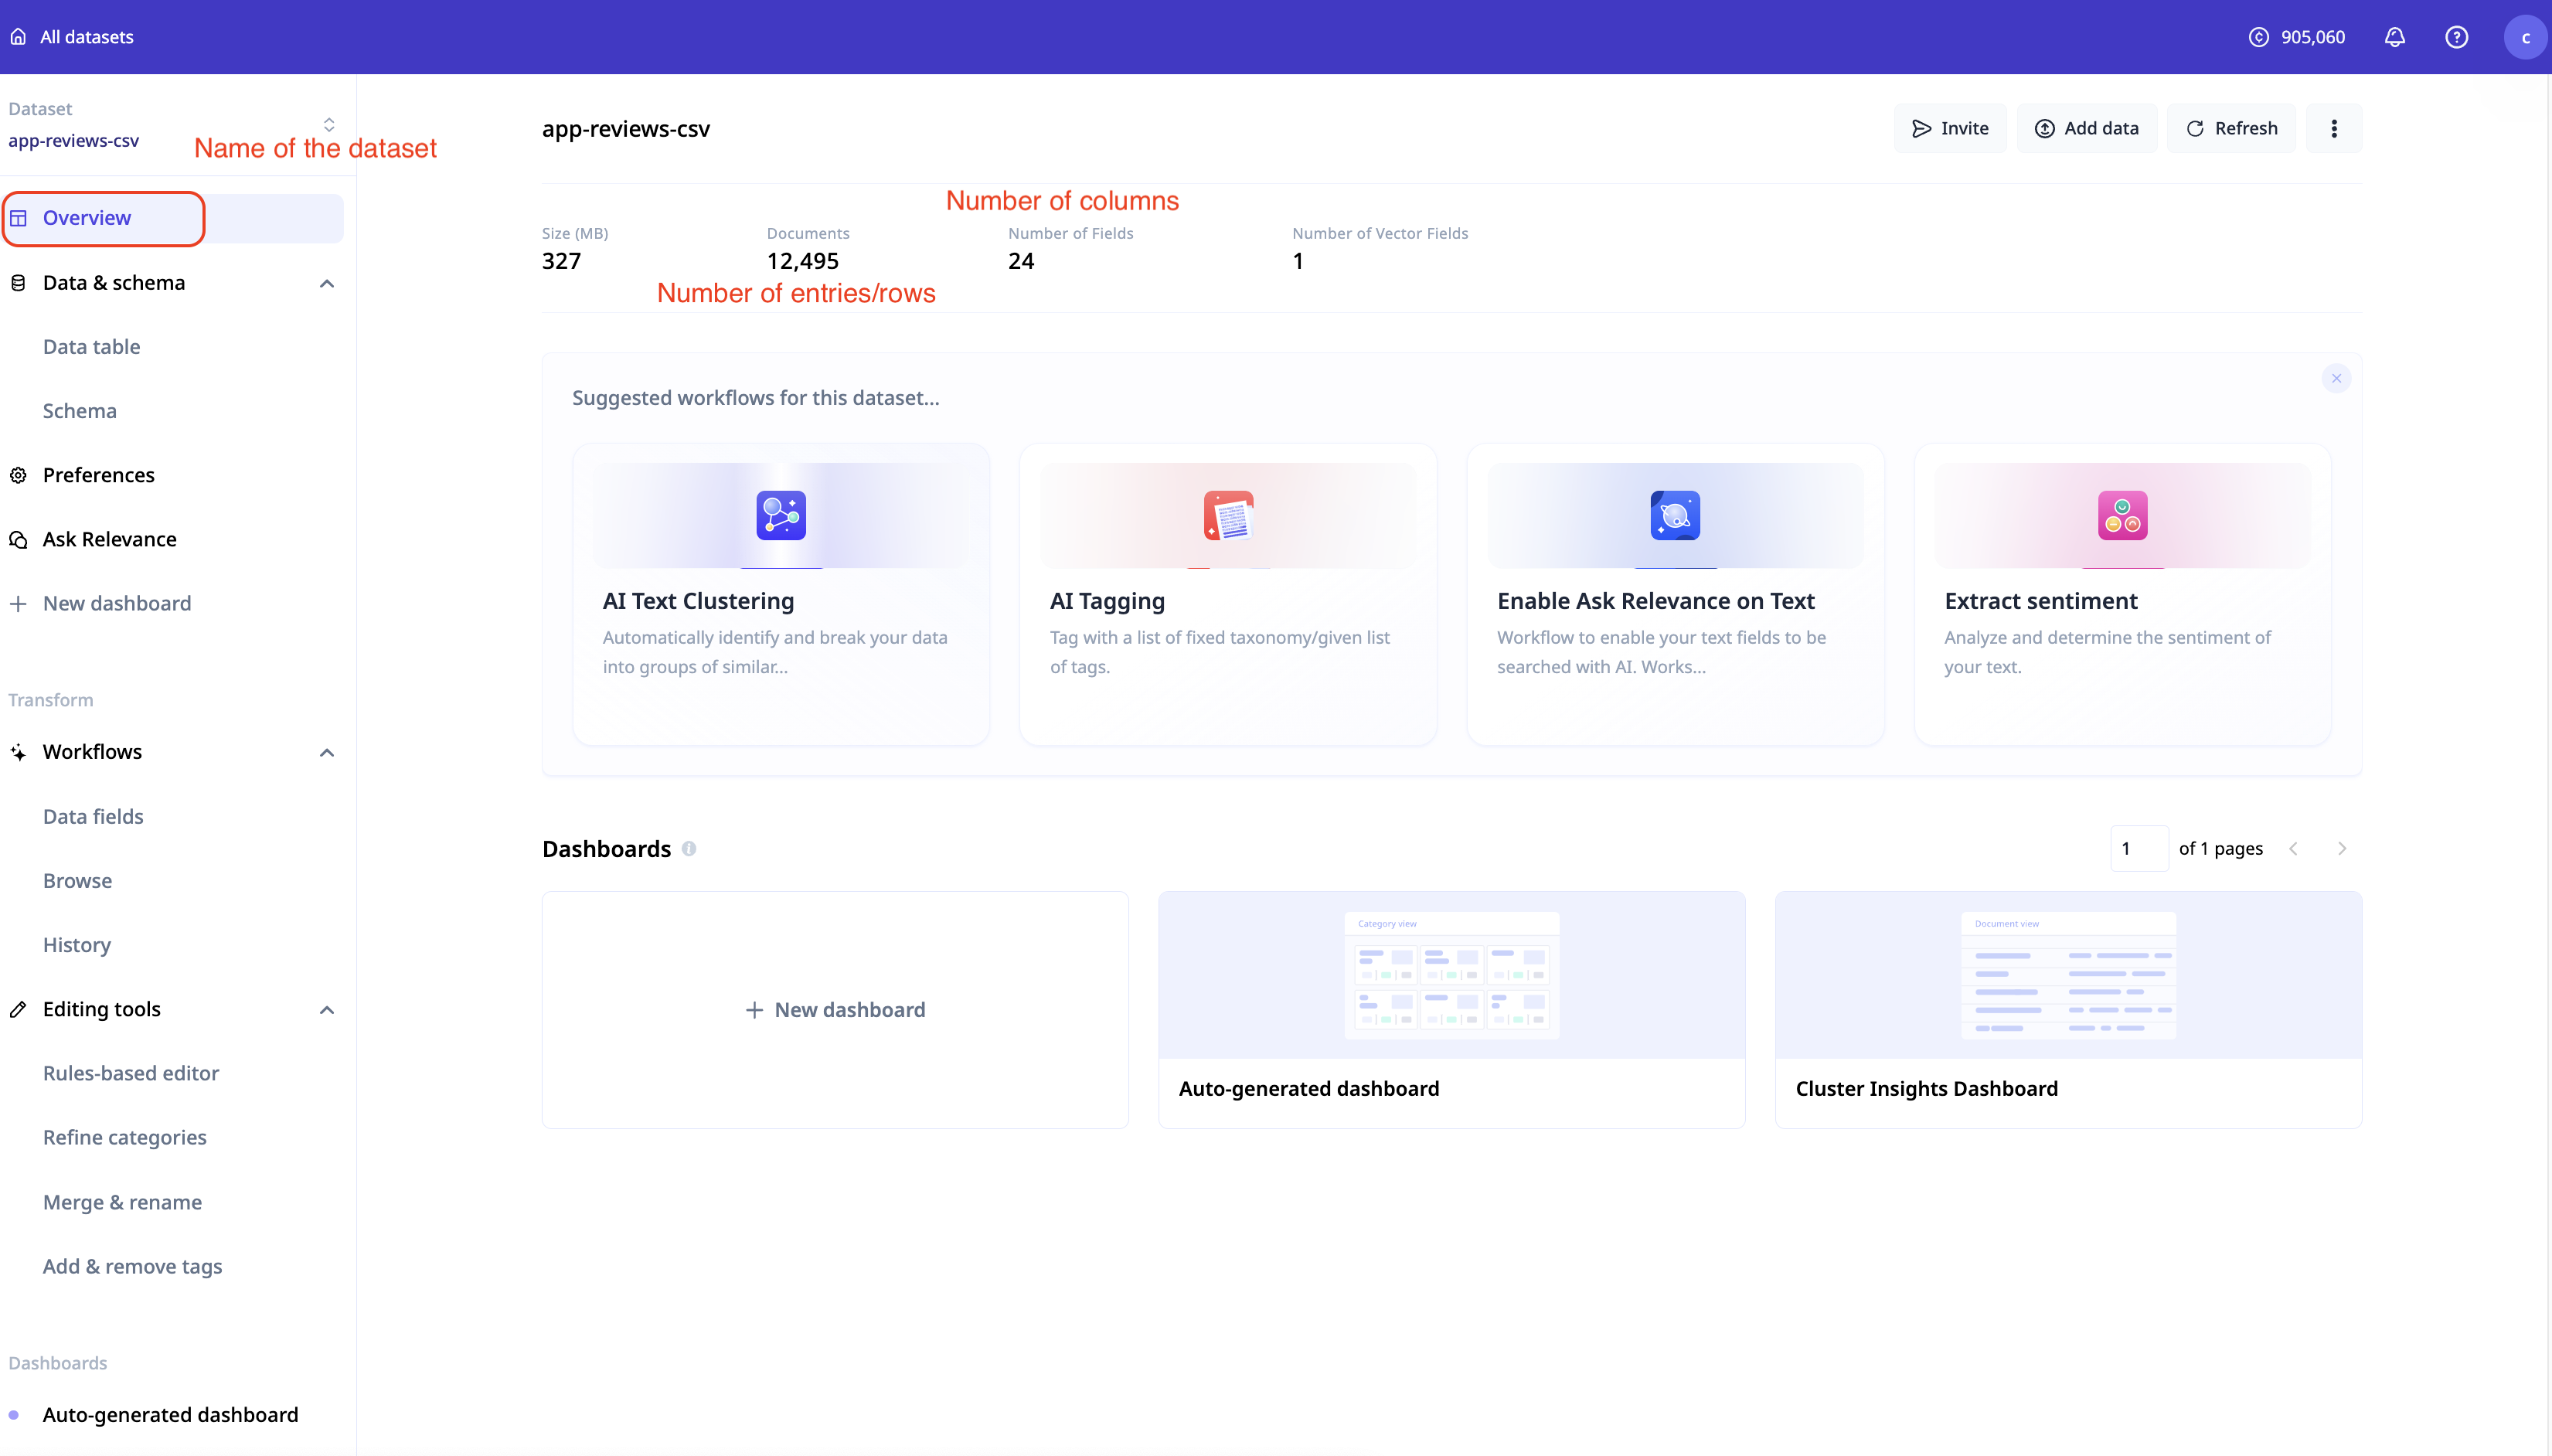Click the AI Text Clustering icon
The height and width of the screenshot is (1456, 2552).
coord(780,516)
